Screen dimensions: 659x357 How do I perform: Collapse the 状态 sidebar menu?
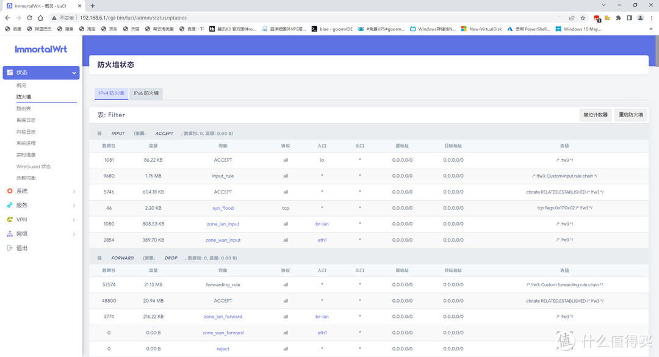coord(74,73)
